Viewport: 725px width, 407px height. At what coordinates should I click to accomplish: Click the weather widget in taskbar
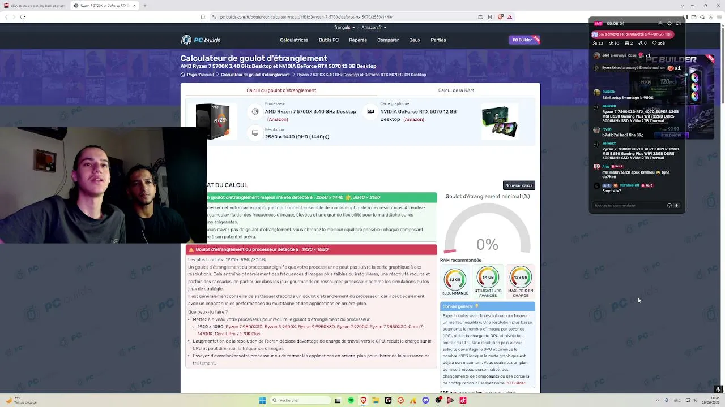(20, 401)
